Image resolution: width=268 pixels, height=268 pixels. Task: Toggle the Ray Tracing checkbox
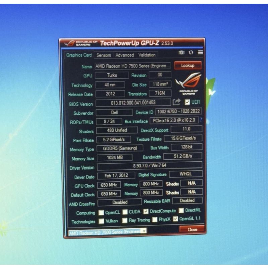click(x=125, y=220)
